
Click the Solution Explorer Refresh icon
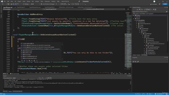[145, 9]
